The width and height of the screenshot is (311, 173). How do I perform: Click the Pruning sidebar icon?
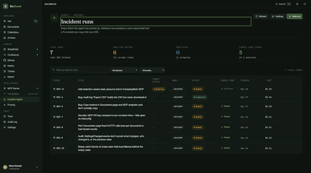click(x=5, y=105)
